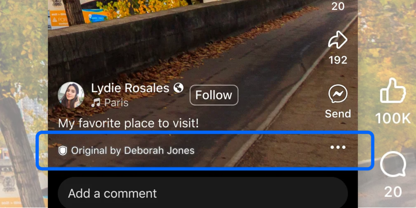This screenshot has height=208, width=416.
Task: Click the 192 share count
Action: [338, 60]
